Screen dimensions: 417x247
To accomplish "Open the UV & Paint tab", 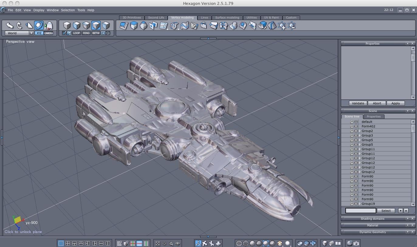I will point(271,18).
